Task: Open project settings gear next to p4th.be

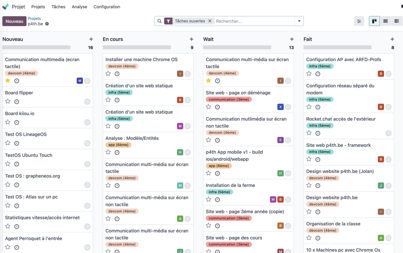Action: [47, 24]
